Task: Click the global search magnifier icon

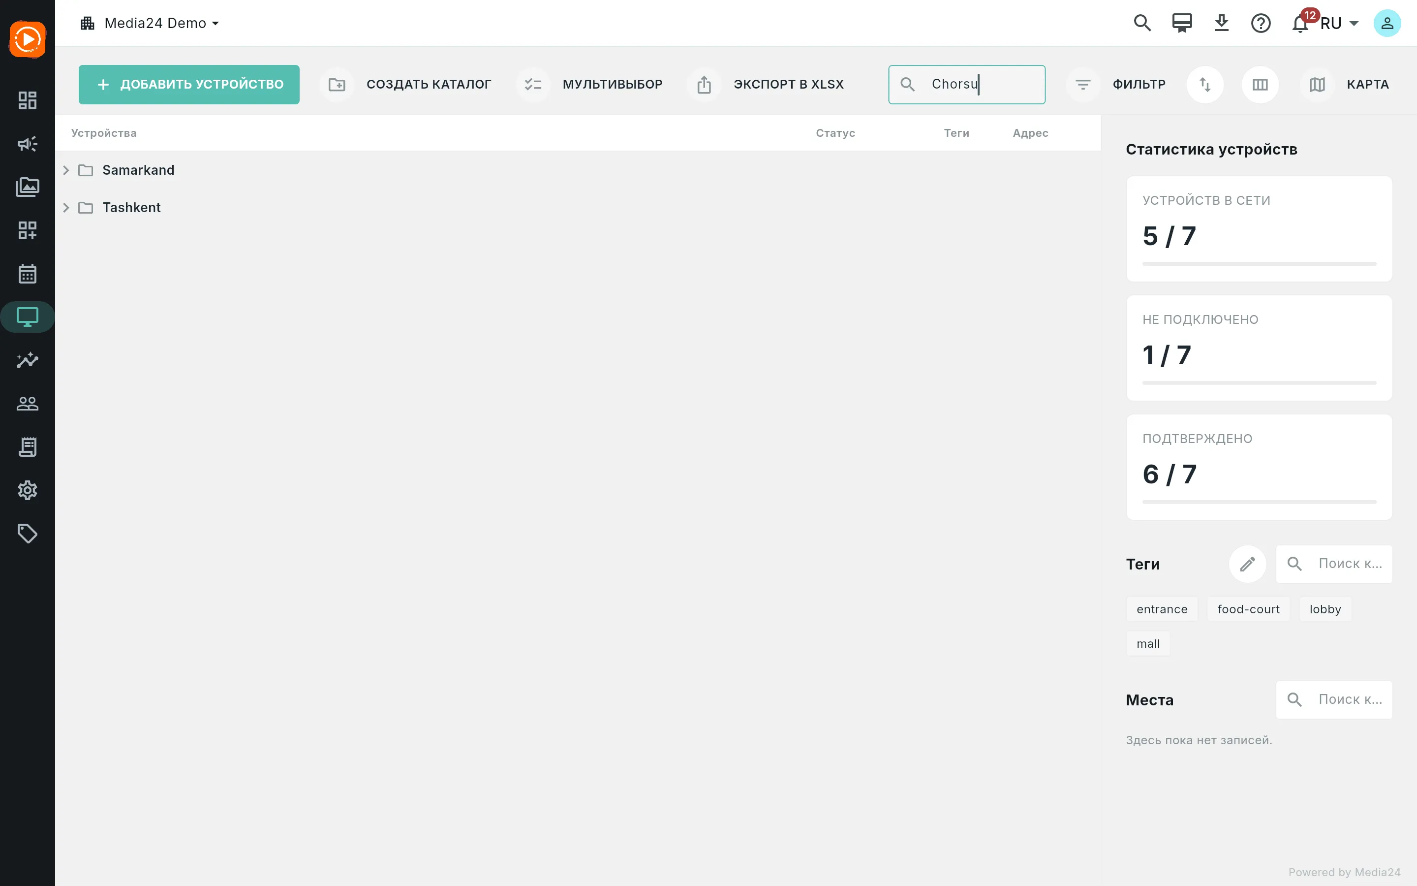Action: click(x=1142, y=24)
